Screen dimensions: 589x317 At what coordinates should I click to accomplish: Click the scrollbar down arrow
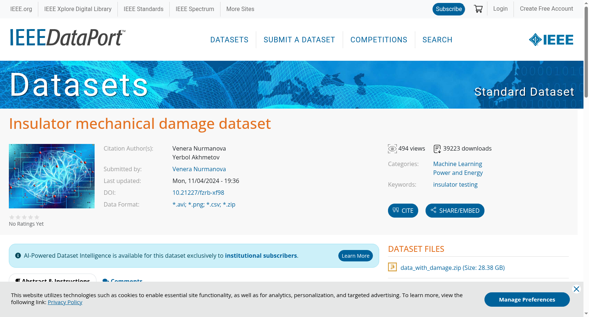pos(586,314)
